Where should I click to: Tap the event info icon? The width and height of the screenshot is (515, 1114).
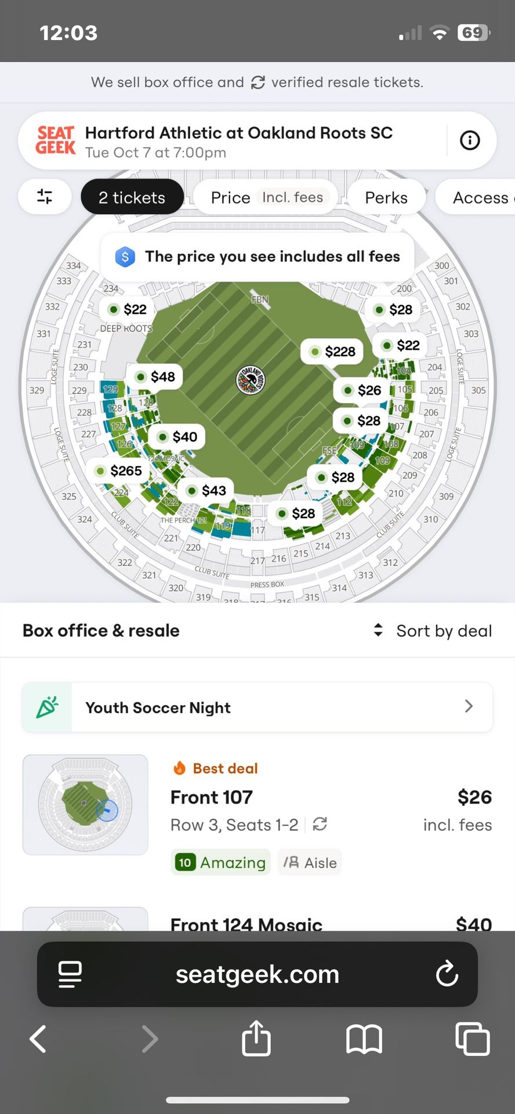click(470, 140)
